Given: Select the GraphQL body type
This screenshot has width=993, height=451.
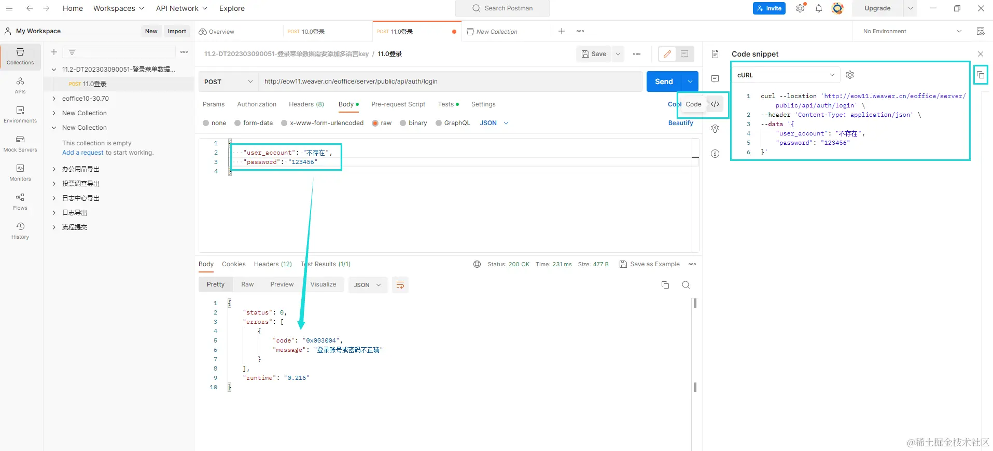Looking at the screenshot, I should pyautogui.click(x=453, y=123).
